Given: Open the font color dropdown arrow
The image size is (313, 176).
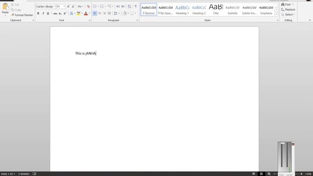Looking at the screenshot, I should point(89,13).
